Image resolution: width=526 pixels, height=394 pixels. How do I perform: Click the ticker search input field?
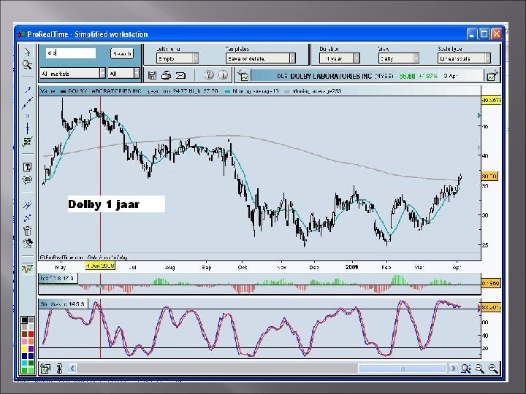tap(71, 53)
